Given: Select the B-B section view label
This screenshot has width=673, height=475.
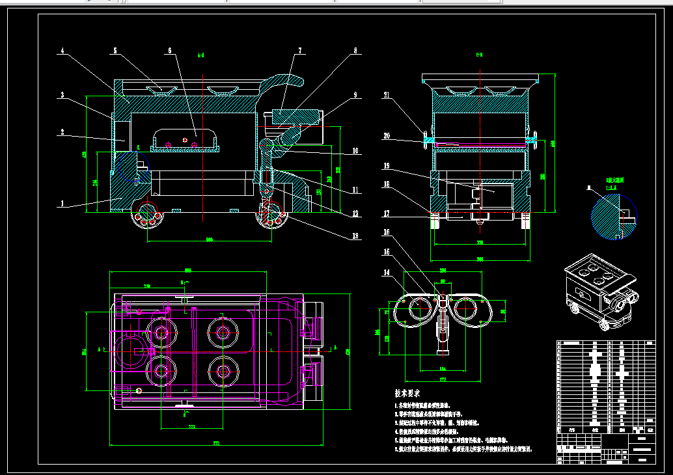Looking at the screenshot, I should pos(480,55).
